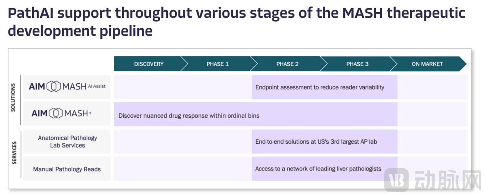Click Access to leading liver pathologists bar
485x196 pixels.
(x=324, y=169)
